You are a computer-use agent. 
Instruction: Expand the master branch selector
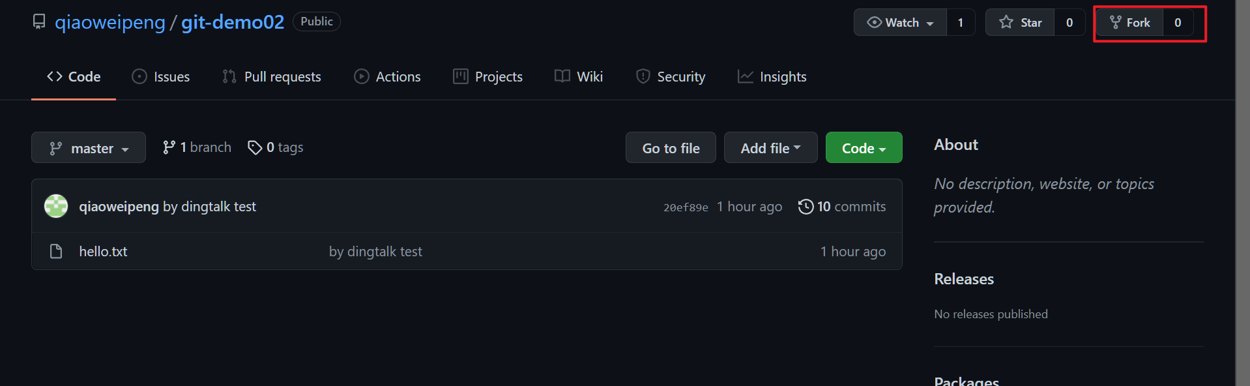(x=89, y=148)
